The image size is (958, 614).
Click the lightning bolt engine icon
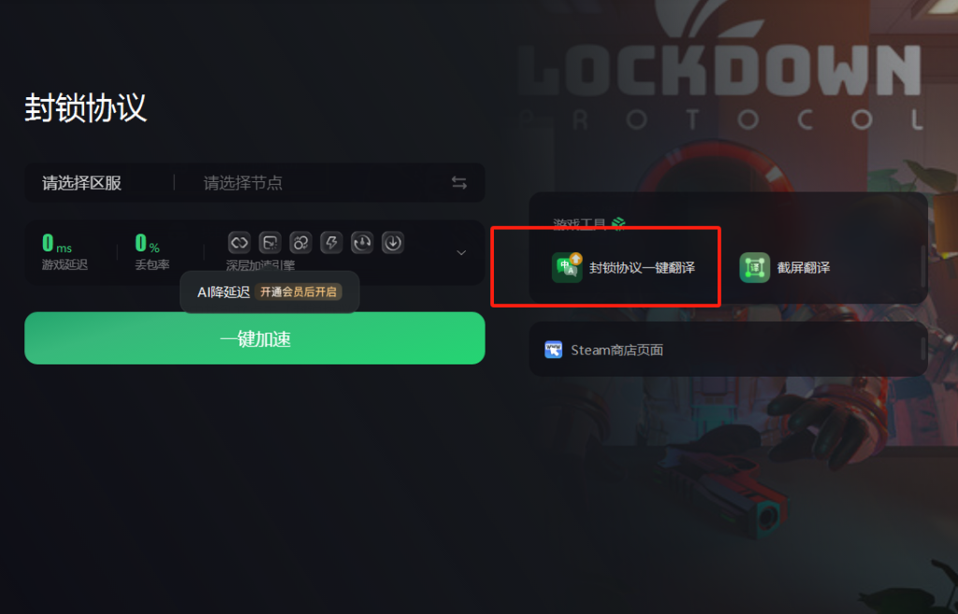pos(331,243)
